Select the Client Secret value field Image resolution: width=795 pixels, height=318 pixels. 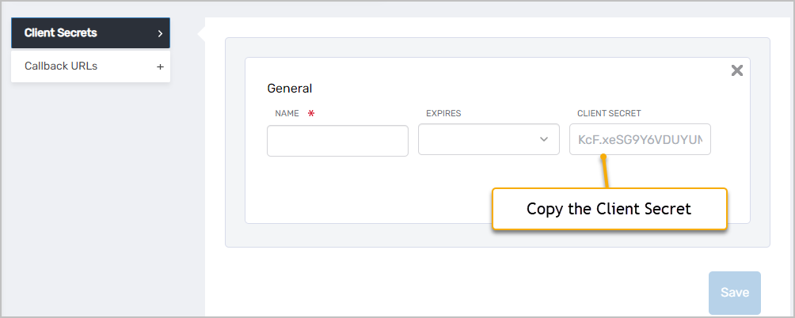pos(640,139)
